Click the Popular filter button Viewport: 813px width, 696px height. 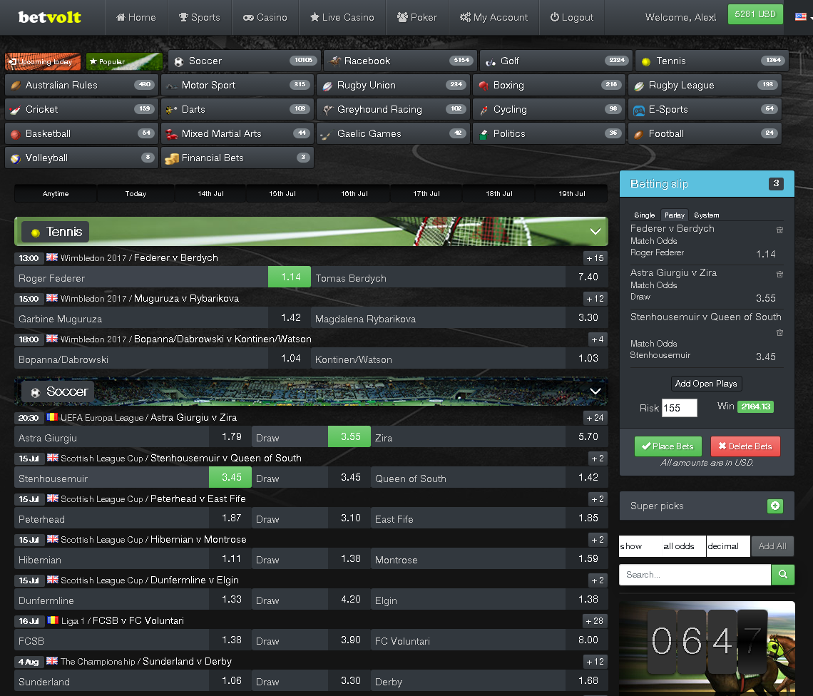tap(124, 62)
